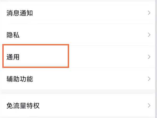Click the chevron arrow beside 免流量特权
Viewport: 157px width, 118px height.
(x=149, y=106)
